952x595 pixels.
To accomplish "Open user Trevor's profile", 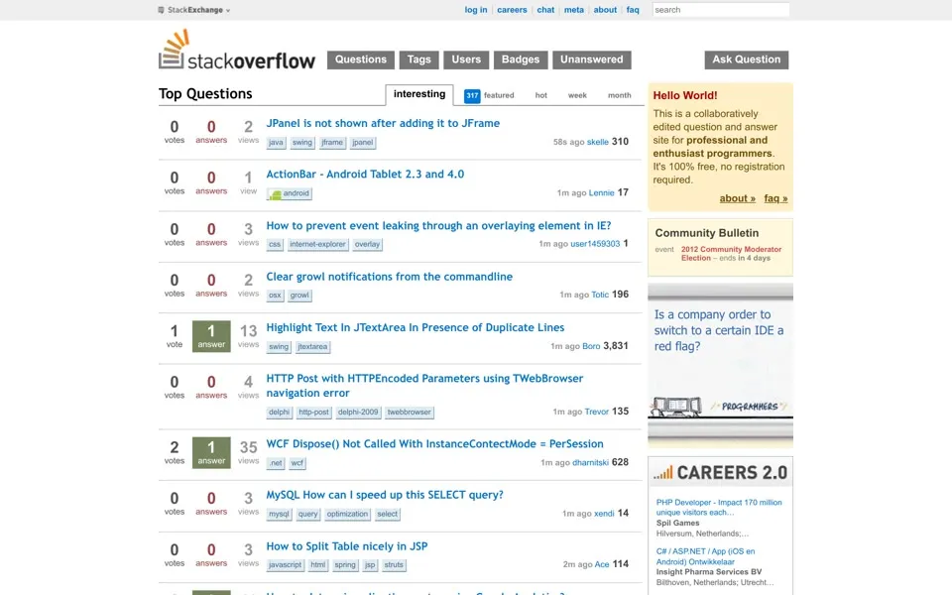I will click(x=596, y=412).
